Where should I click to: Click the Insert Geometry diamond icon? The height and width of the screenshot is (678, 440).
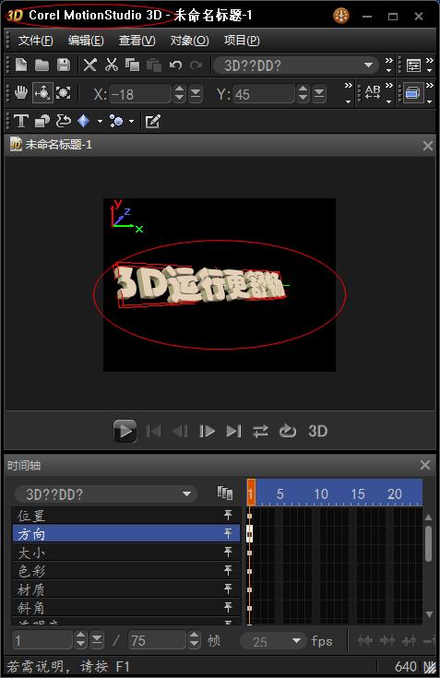click(83, 121)
